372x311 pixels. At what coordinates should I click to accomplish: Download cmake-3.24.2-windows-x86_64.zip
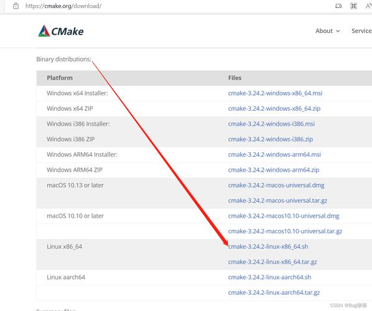(274, 109)
